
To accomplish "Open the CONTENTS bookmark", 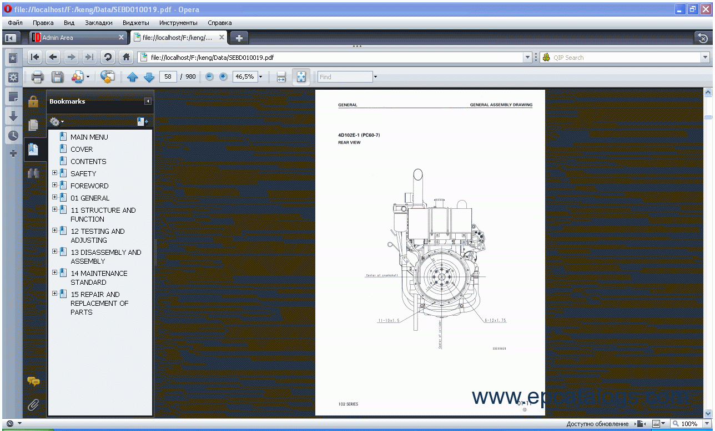I will click(x=88, y=161).
